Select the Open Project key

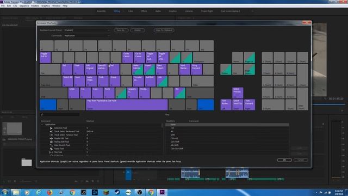(161, 69)
